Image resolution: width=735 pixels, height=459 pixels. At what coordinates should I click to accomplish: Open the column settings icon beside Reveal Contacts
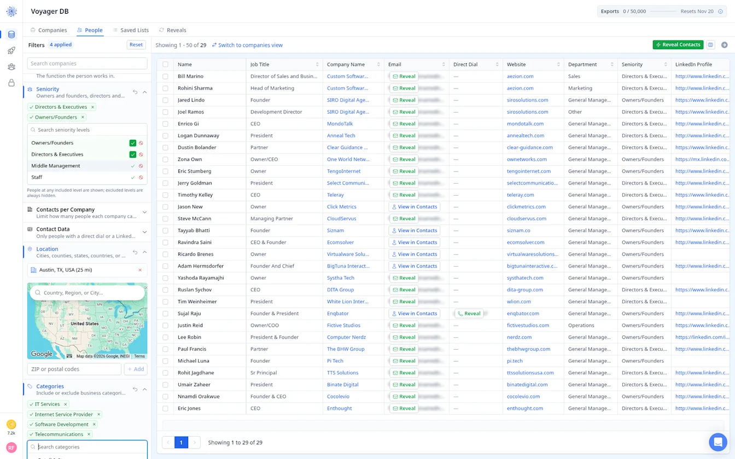click(x=710, y=45)
